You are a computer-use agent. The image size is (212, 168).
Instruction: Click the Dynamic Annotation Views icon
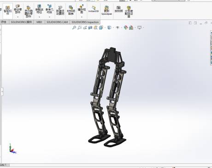click(95, 28)
